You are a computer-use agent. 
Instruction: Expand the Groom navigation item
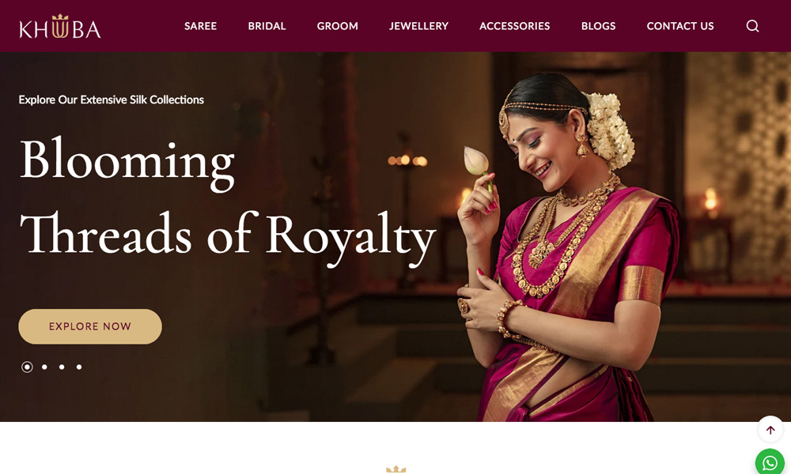tap(338, 26)
